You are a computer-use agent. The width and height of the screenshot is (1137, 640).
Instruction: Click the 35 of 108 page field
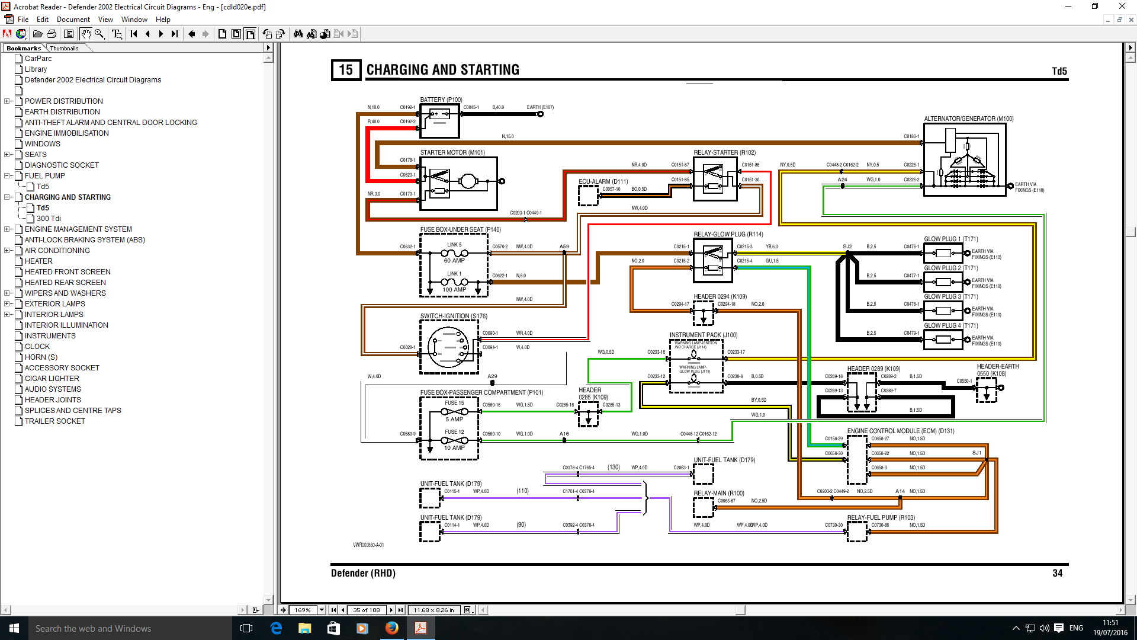[367, 610]
